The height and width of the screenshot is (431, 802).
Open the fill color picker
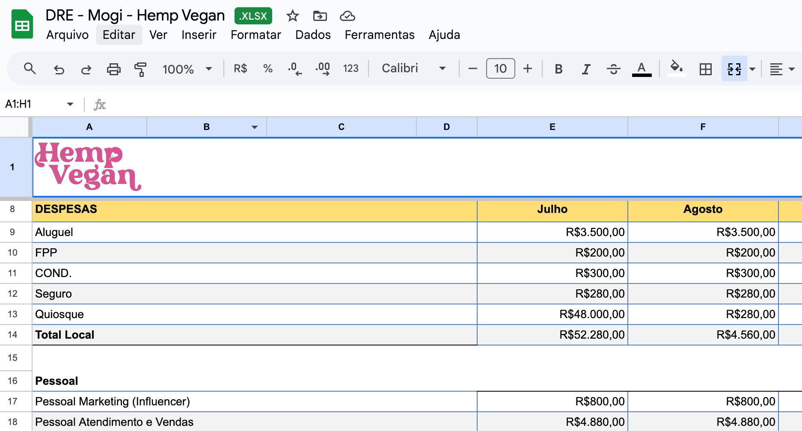point(676,68)
